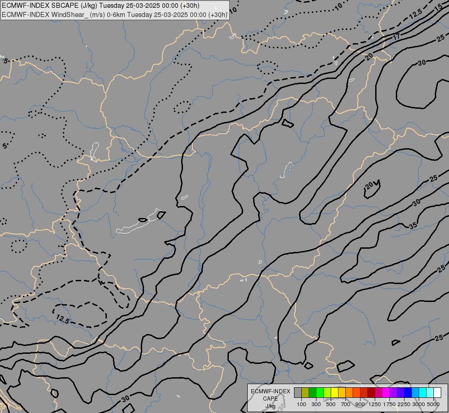Click the legend value 100
This screenshot has width=449, height=413.
(301, 404)
